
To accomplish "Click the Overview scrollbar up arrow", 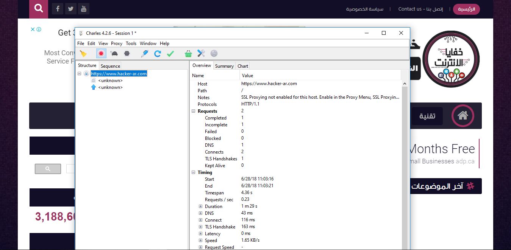I will point(405,84).
